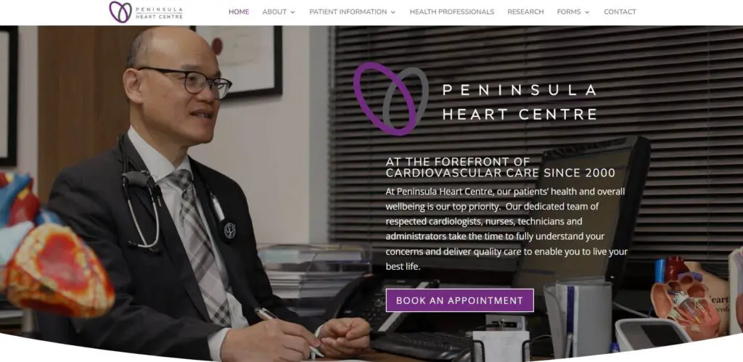
Task: Expand the Patient Information dropdown arrow
Action: [x=393, y=12]
